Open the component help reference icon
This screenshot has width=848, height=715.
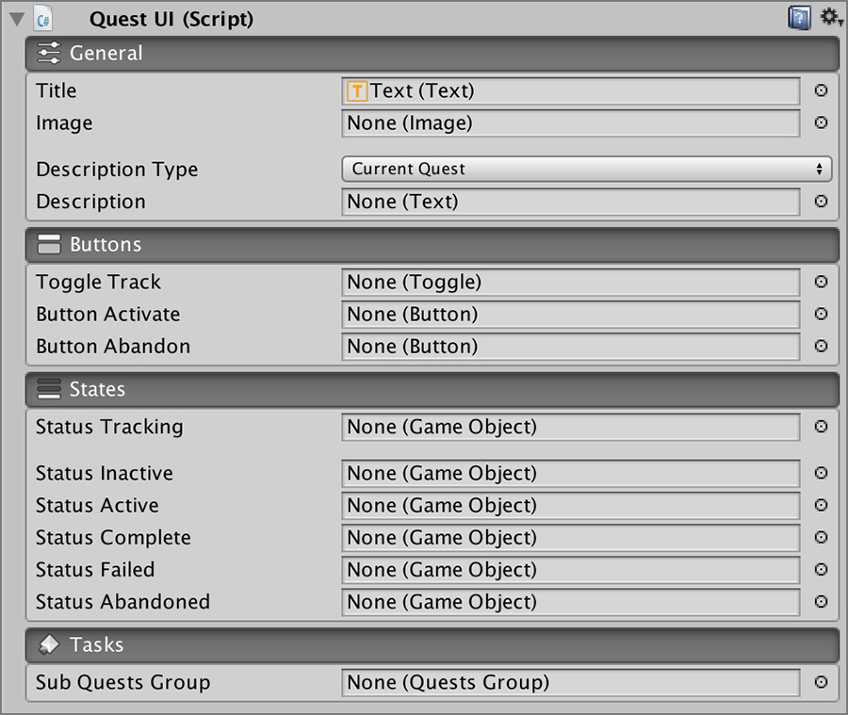click(x=799, y=17)
